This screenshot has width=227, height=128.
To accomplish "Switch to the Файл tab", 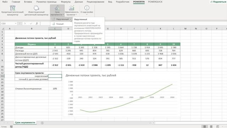I will coord(5,2).
